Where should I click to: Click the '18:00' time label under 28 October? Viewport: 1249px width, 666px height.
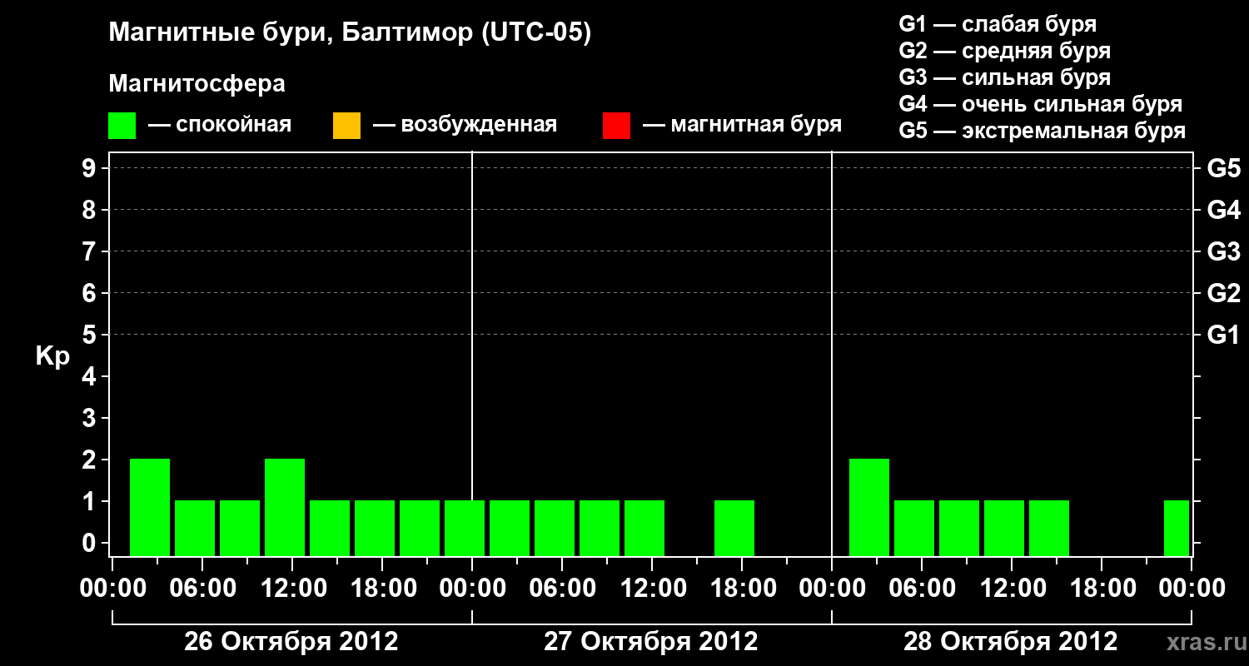tap(1102, 589)
